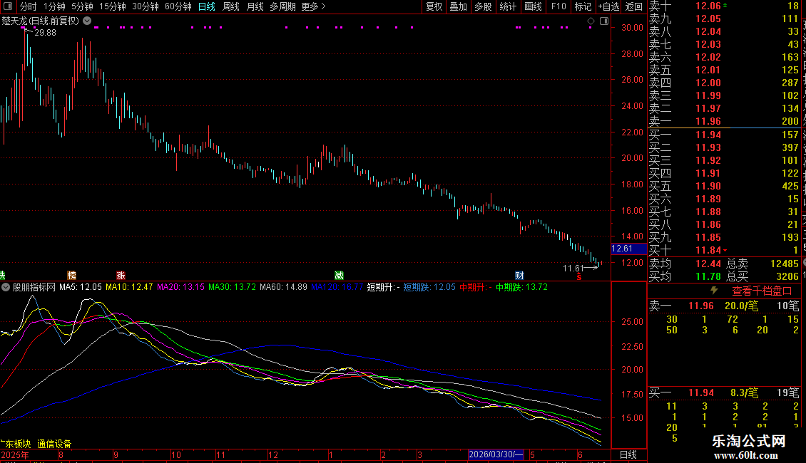Click the 返回 back button
Screen dimensions: 806x463
(634, 6)
